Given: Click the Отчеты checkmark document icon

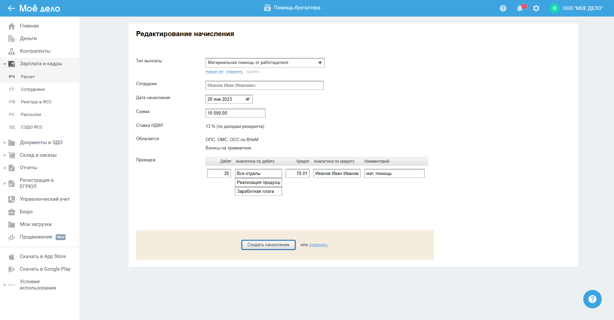Looking at the screenshot, I should click(x=12, y=168).
